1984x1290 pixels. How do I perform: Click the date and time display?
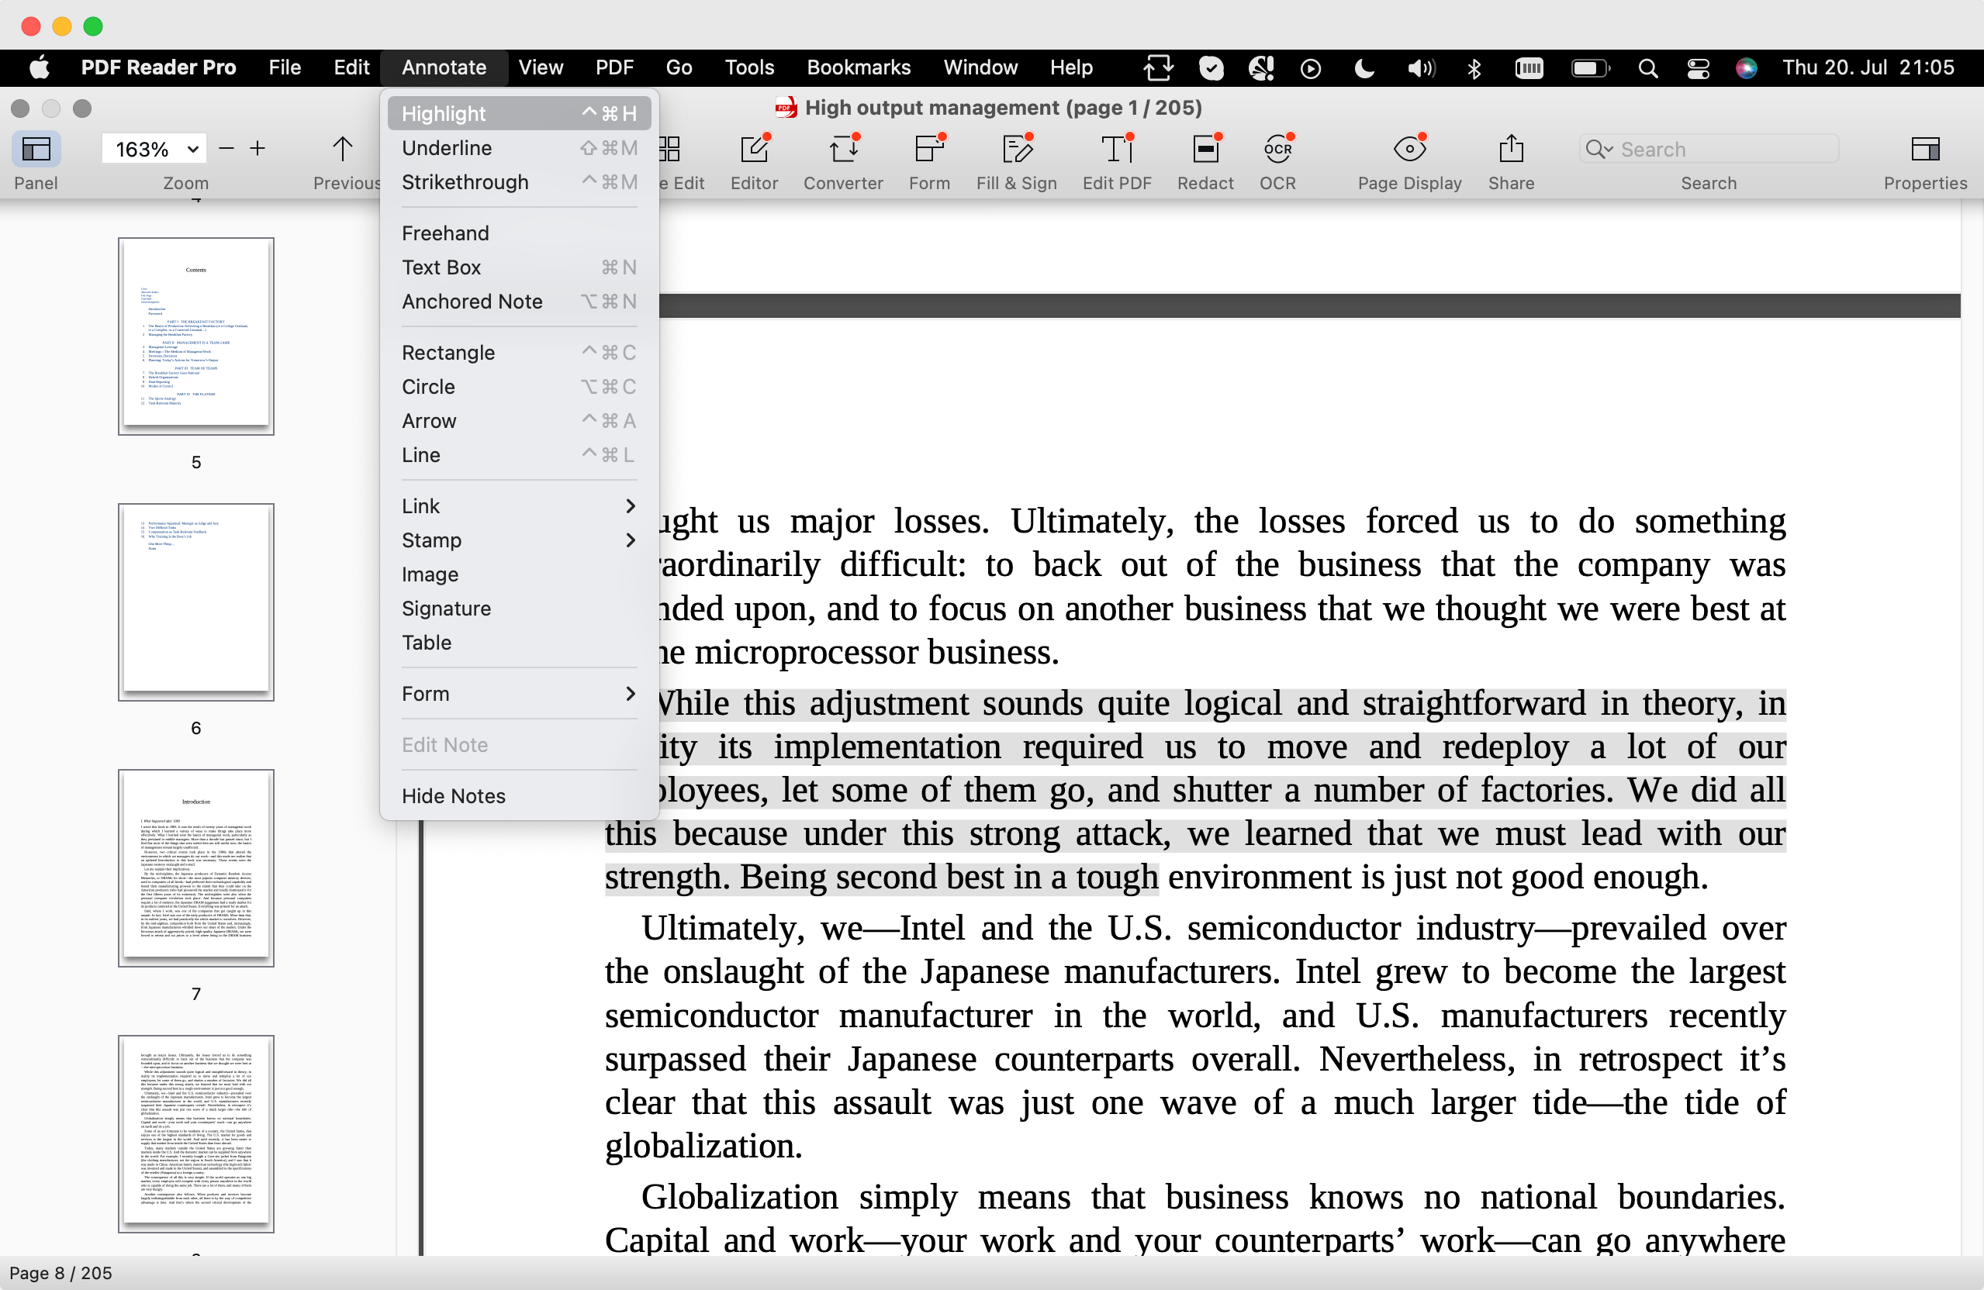click(x=1868, y=67)
